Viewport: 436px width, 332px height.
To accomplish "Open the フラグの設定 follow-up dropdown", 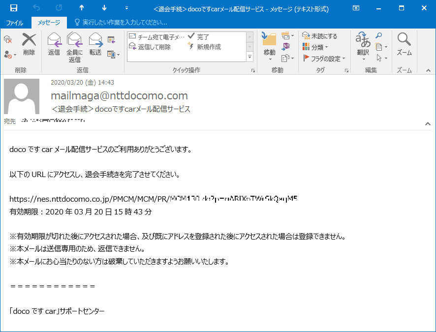I will (x=324, y=59).
